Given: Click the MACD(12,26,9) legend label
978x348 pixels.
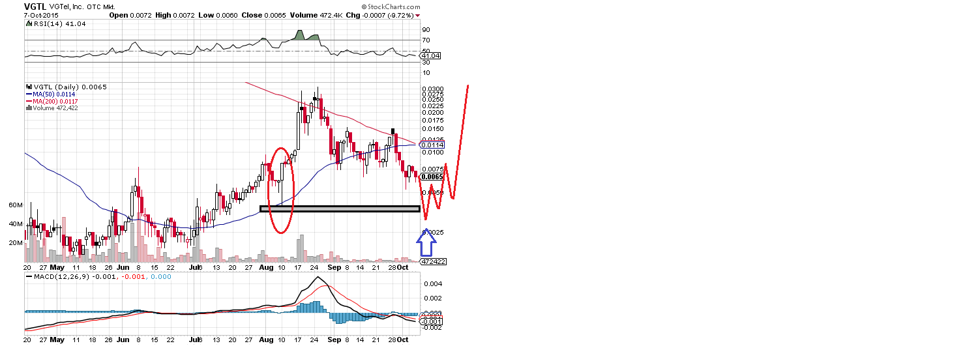Looking at the screenshot, I should 63,276.
